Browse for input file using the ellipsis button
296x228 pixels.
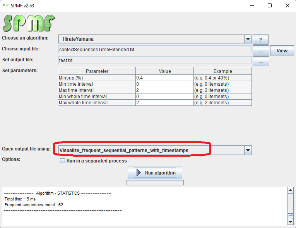click(x=261, y=50)
